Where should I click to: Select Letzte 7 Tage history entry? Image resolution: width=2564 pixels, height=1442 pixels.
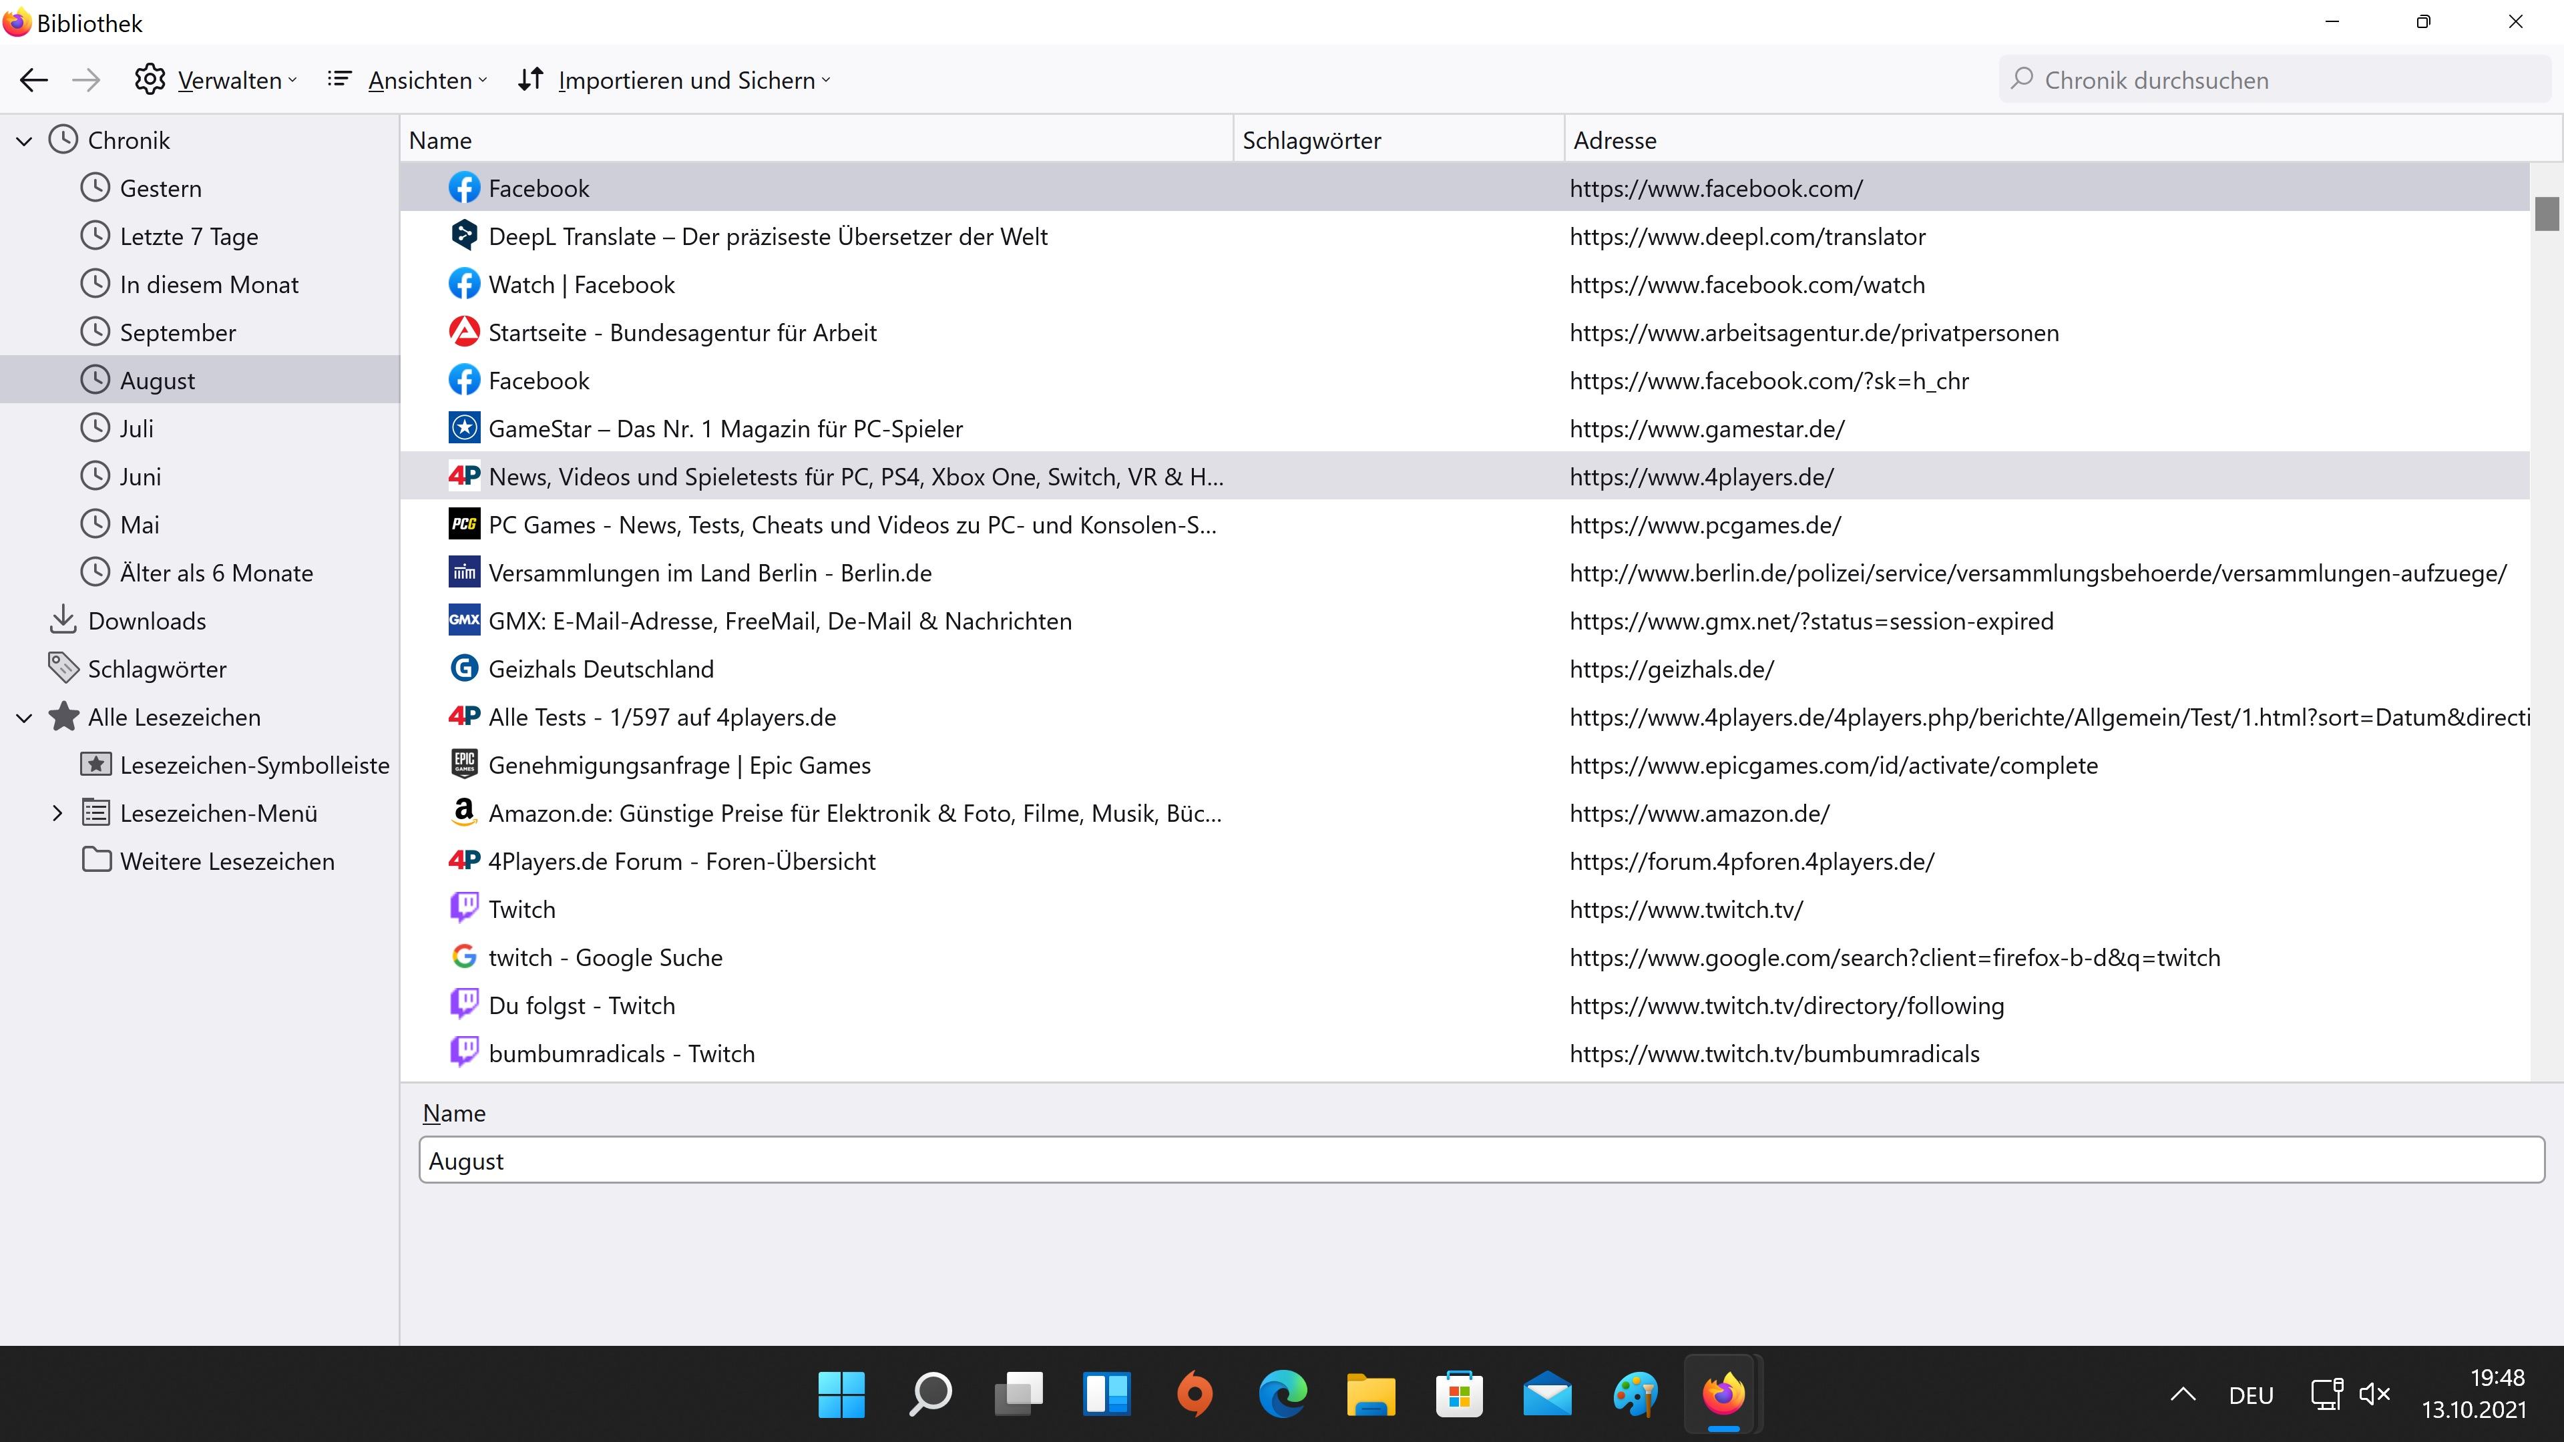pos(188,236)
